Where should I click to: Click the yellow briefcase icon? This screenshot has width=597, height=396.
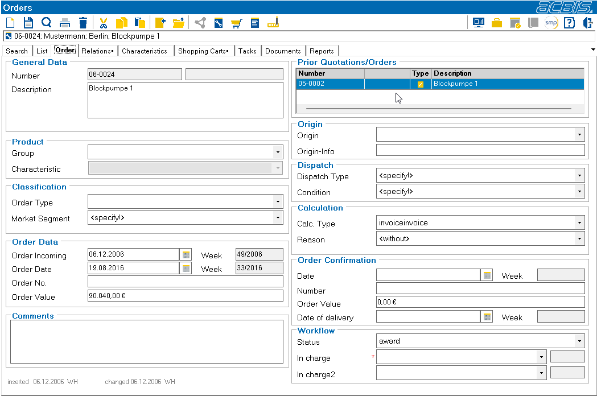497,23
